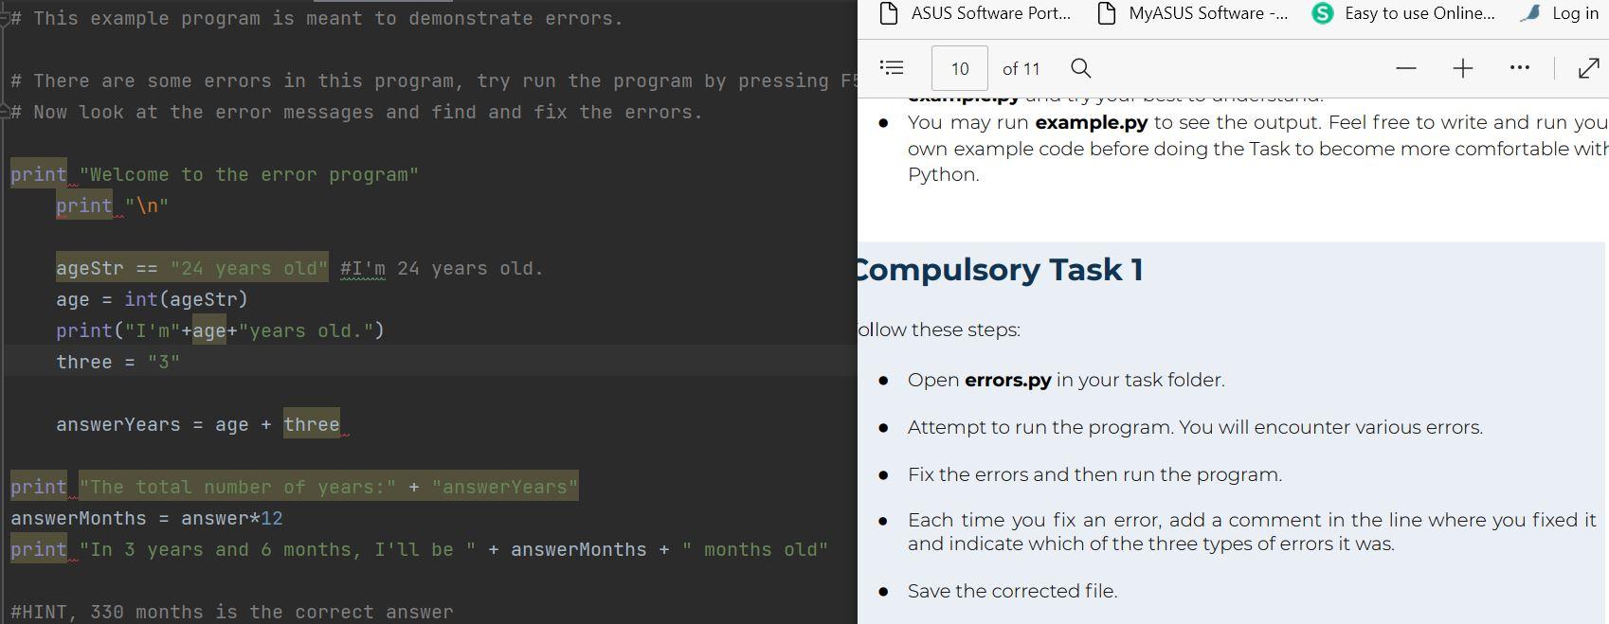Open the PDF table of contents icon
This screenshot has height=624, width=1609.
coord(892,68)
